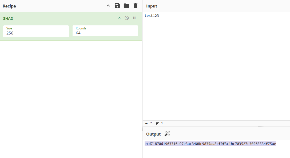Viewport: 290px width, 158px height.
Task: Click the floppy disk icon in Recipe header
Action: pyautogui.click(x=117, y=5)
